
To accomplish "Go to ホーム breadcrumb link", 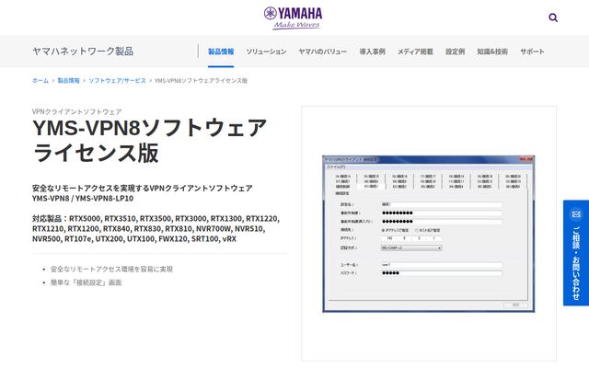I will coord(40,80).
